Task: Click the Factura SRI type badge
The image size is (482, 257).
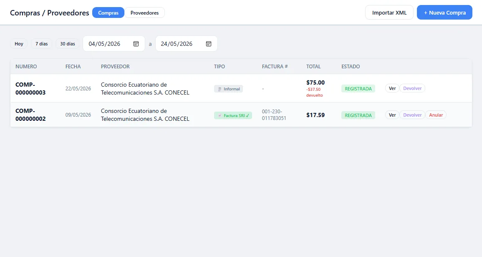Action: [x=233, y=116]
